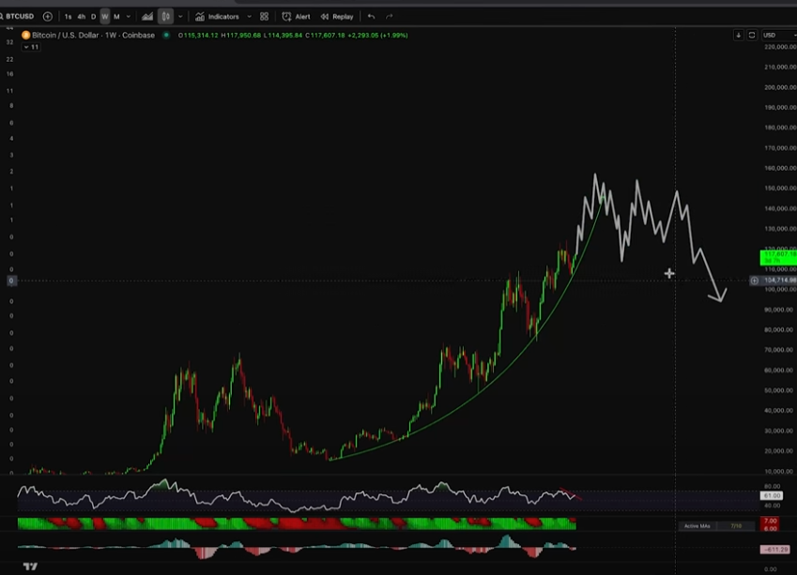
Task: Select the 1s timeframe
Action: pyautogui.click(x=69, y=17)
